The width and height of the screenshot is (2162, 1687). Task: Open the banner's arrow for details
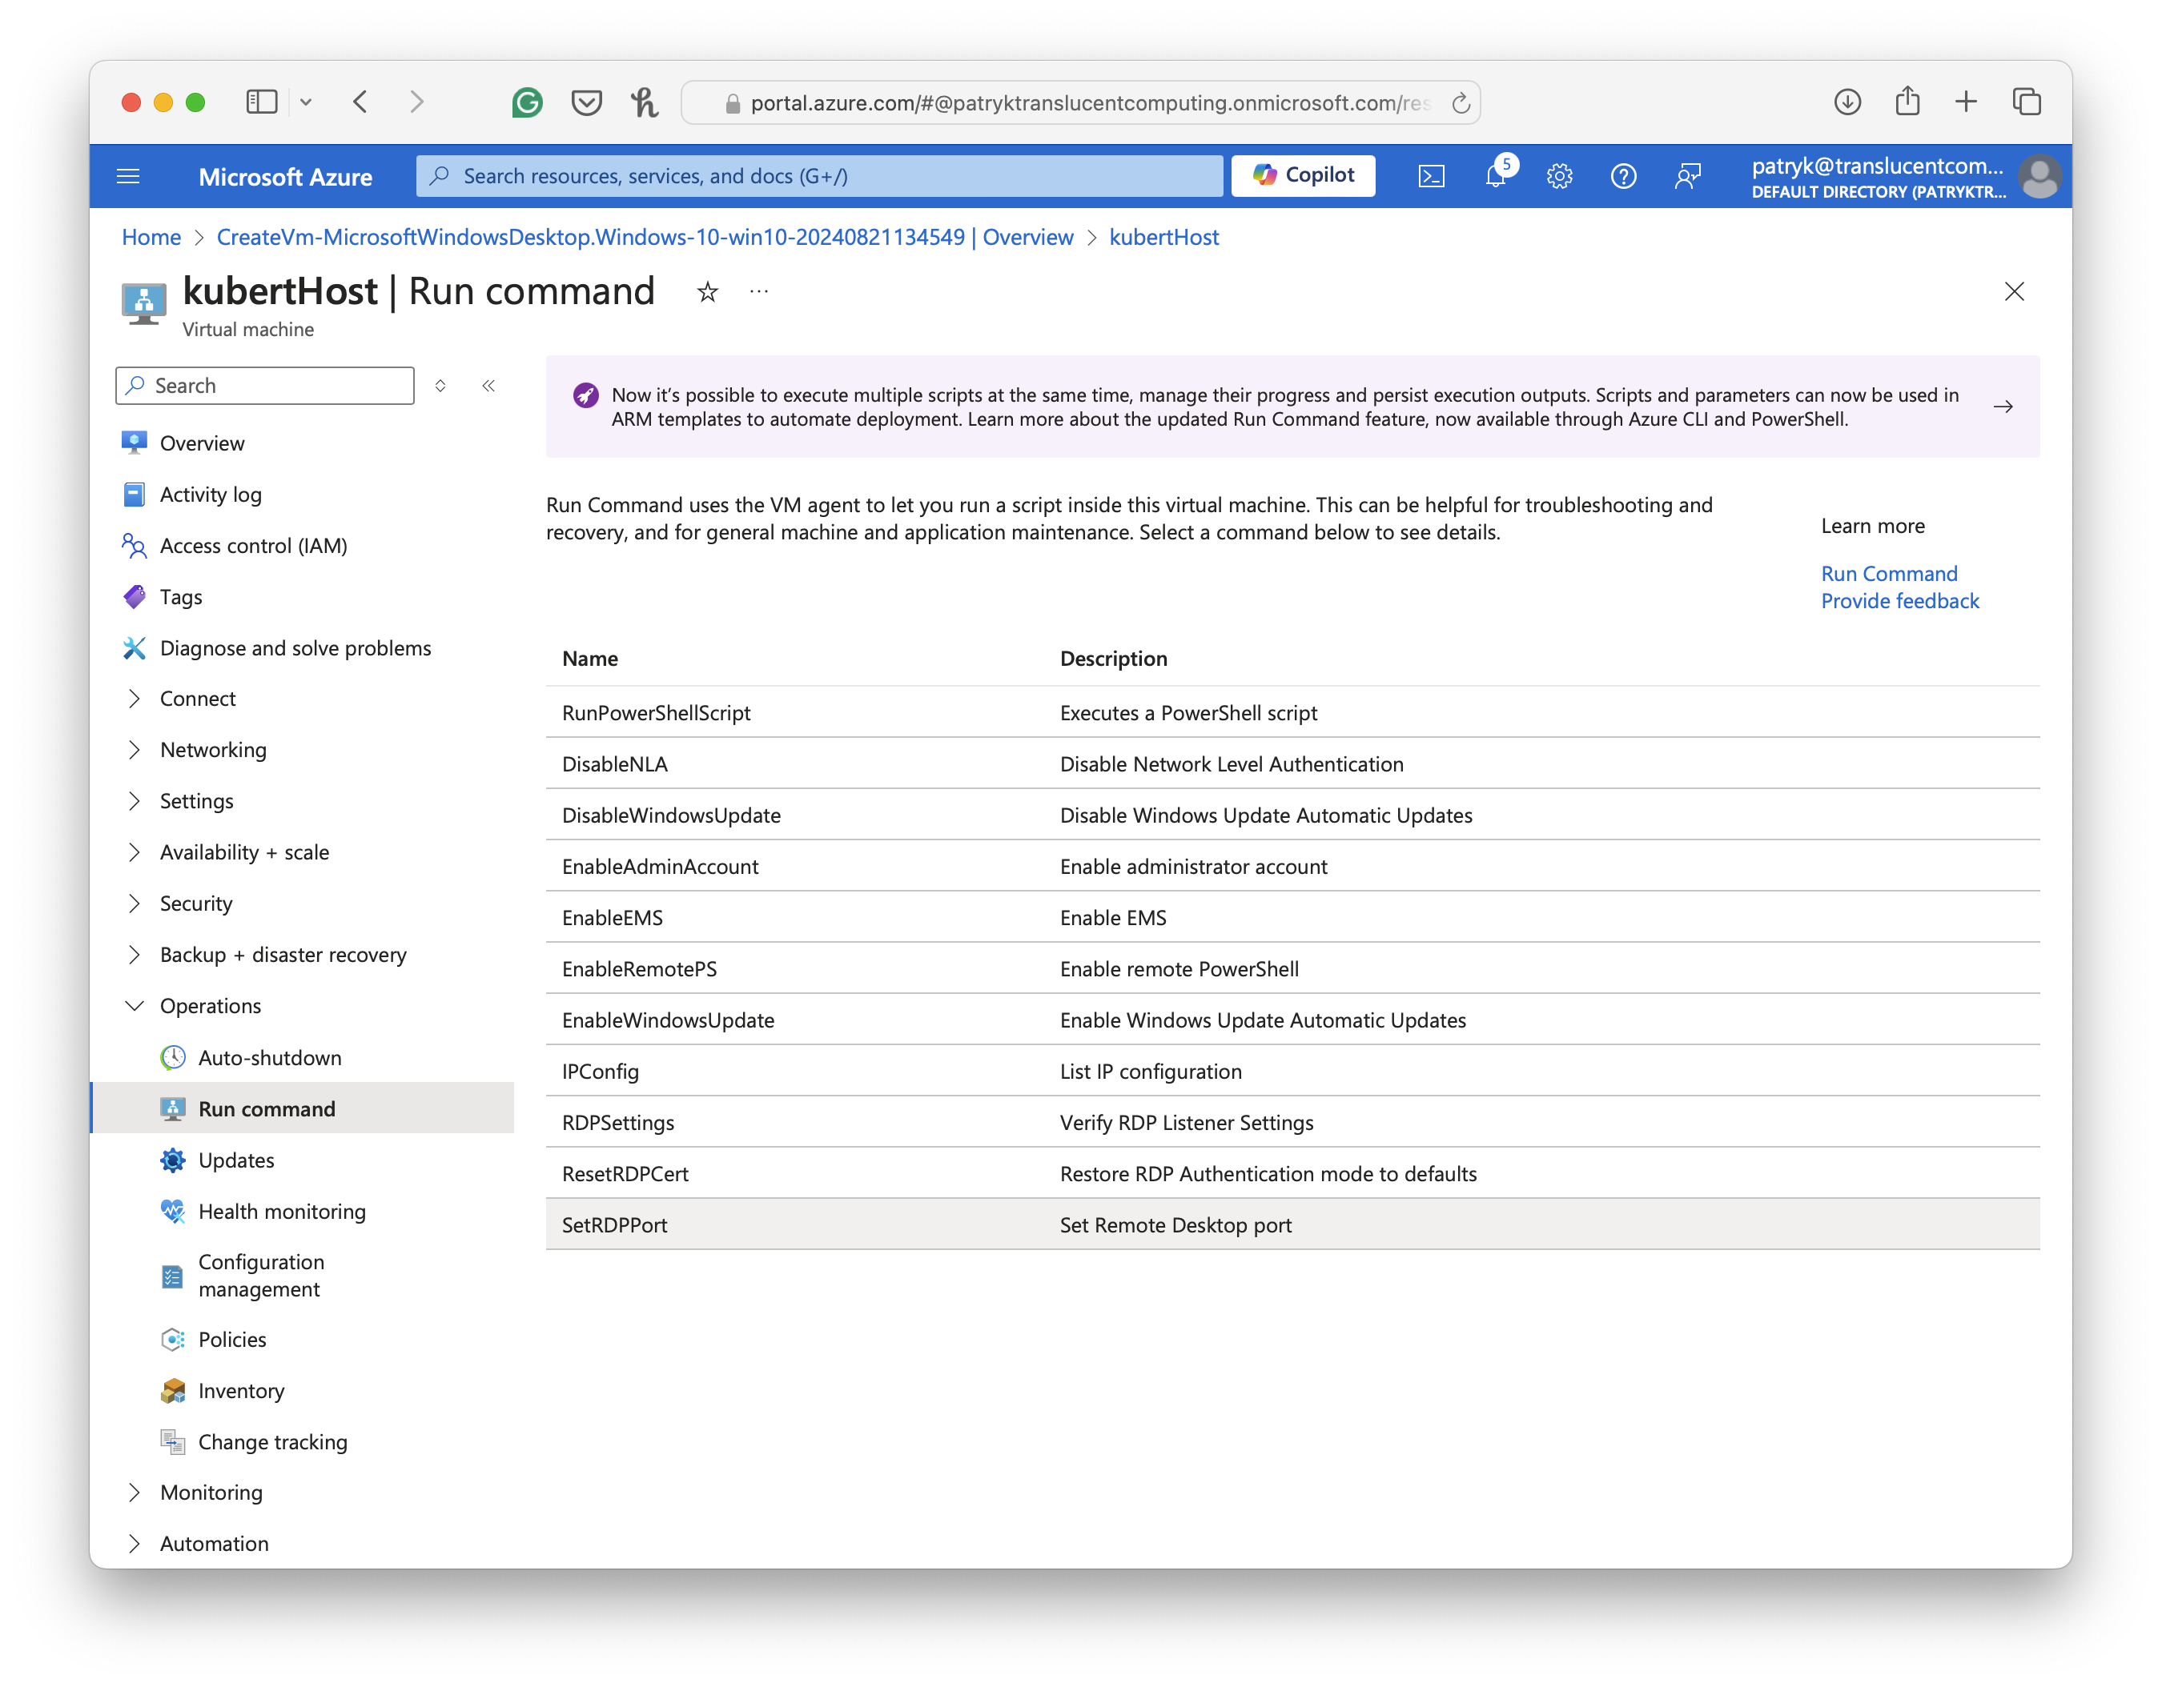coord(2003,407)
